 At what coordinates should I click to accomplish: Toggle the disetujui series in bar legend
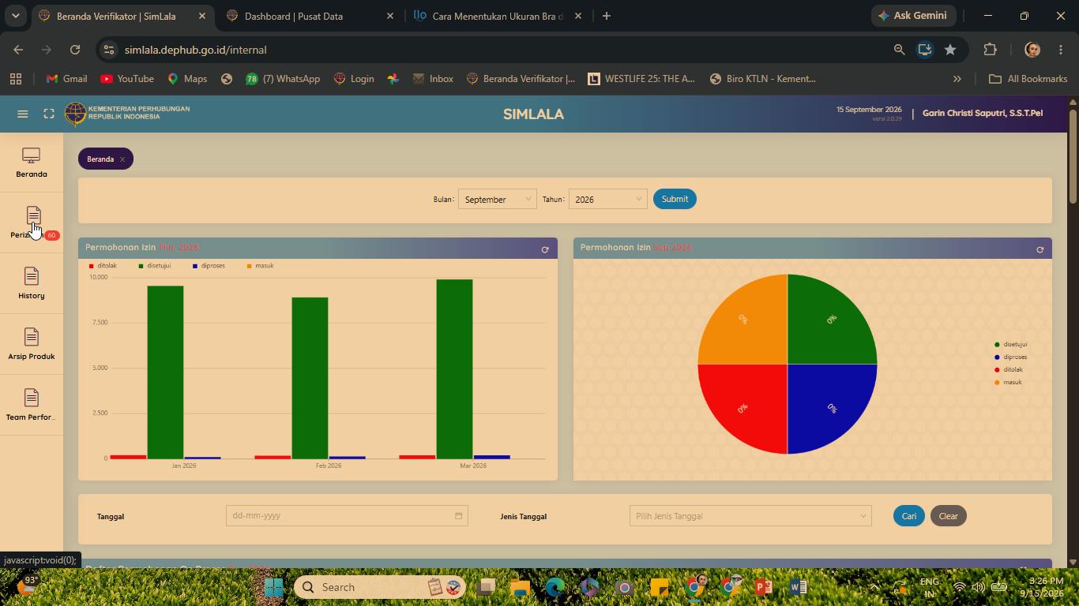click(155, 266)
